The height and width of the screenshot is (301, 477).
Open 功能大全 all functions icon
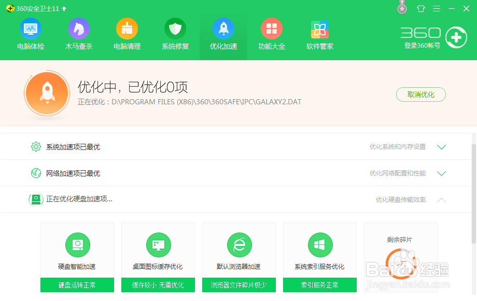(x=272, y=29)
